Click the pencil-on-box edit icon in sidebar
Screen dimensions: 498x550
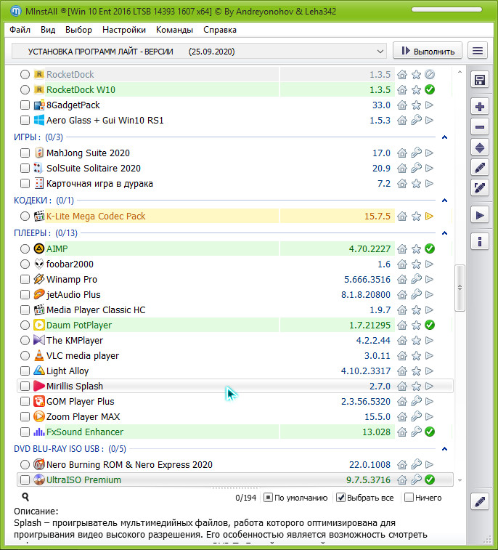point(479,188)
